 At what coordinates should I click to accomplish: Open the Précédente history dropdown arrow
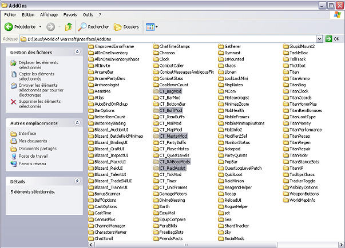tap(39, 26)
